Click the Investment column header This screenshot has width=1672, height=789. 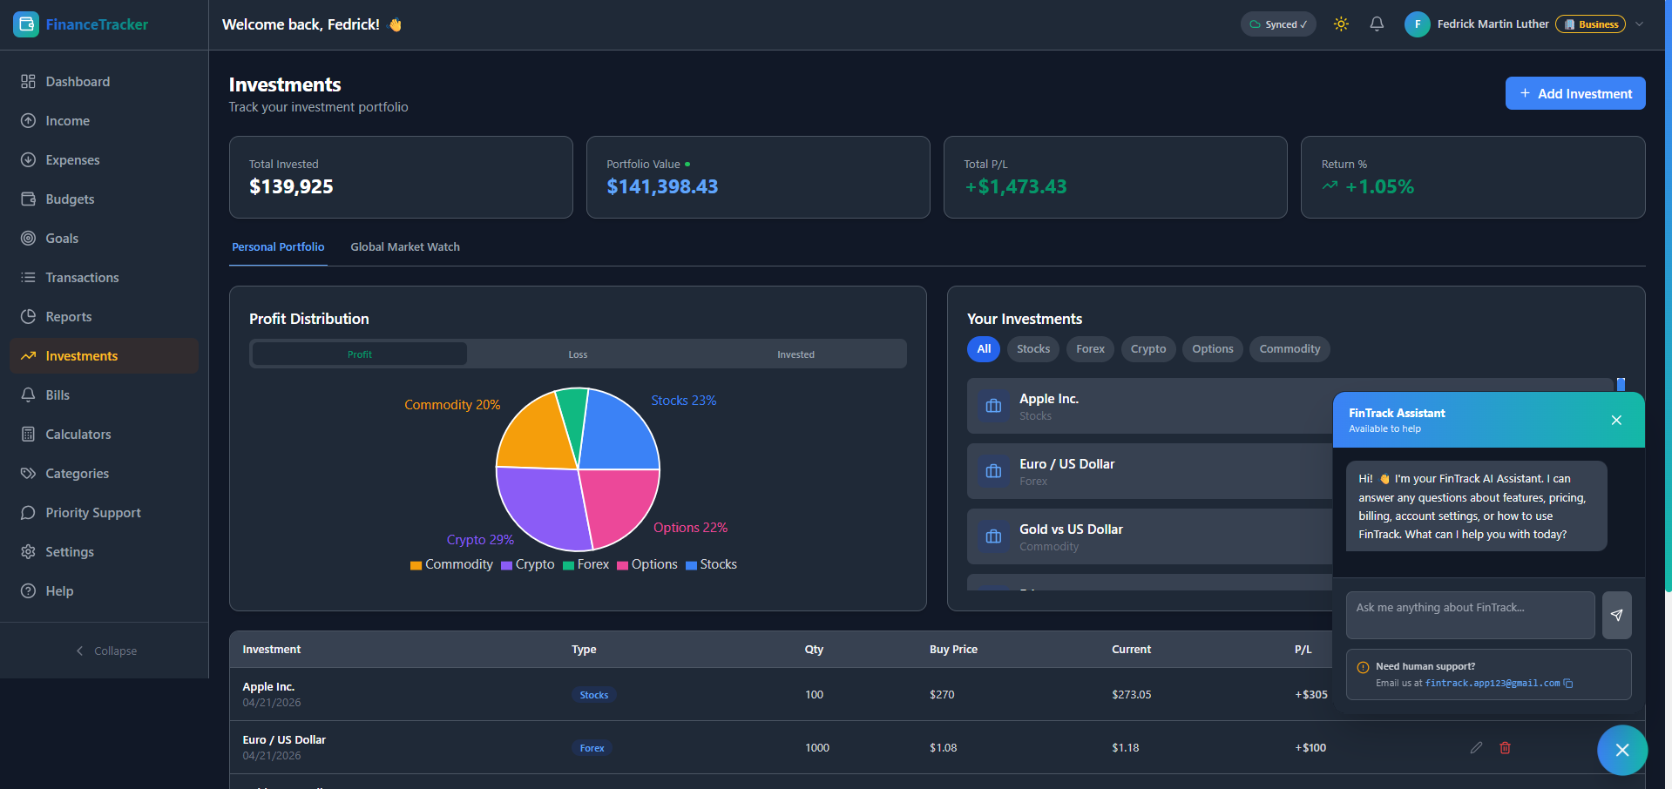tap(271, 650)
